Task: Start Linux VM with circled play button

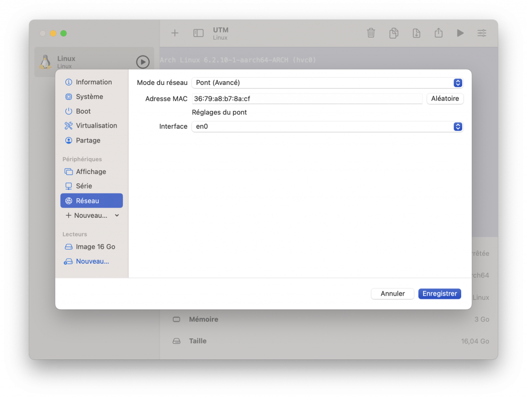Action: click(x=143, y=62)
